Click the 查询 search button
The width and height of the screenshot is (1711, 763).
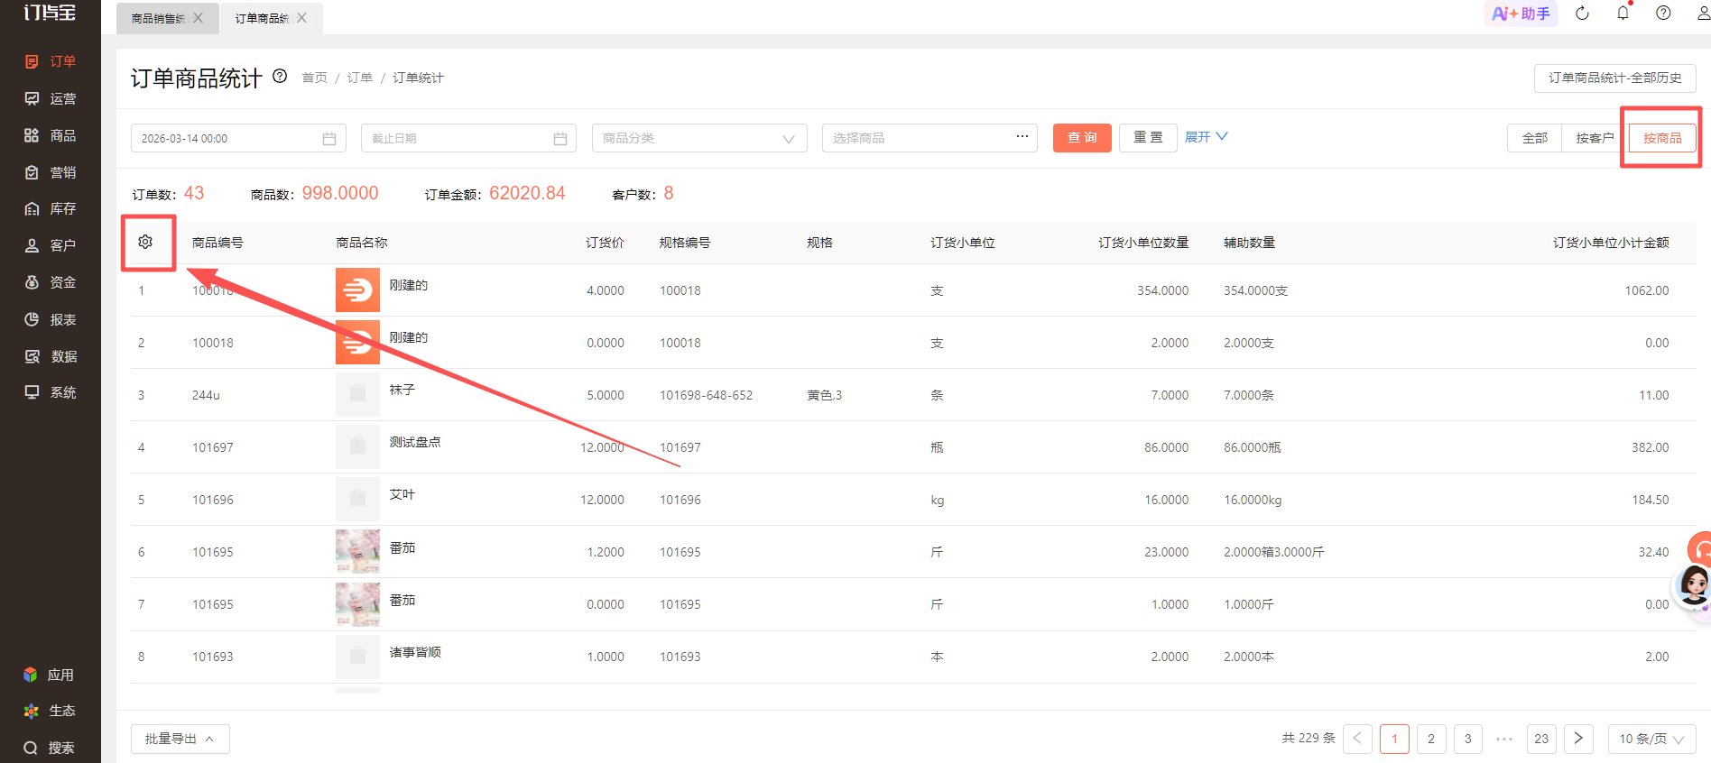coord(1082,138)
